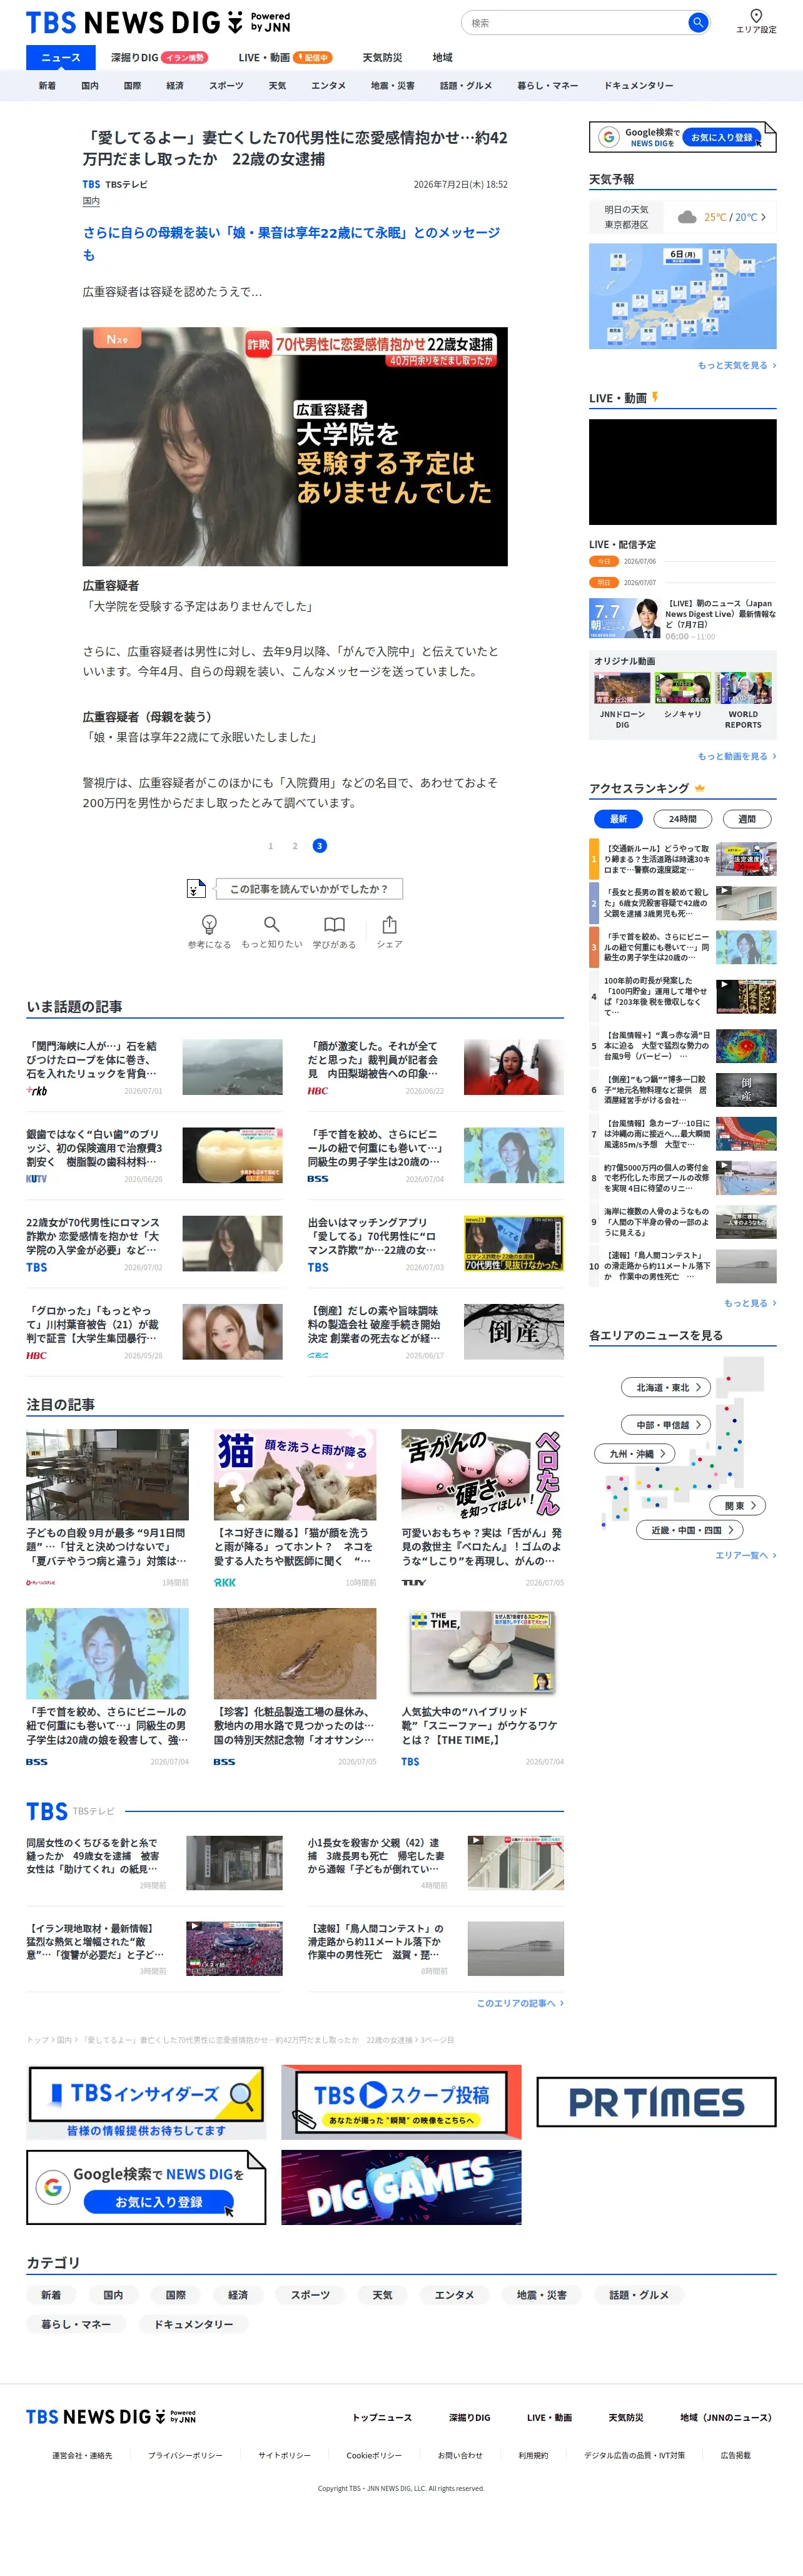The image size is (803, 2576).
Task: Click the LIVE video player area
Action: point(683,472)
